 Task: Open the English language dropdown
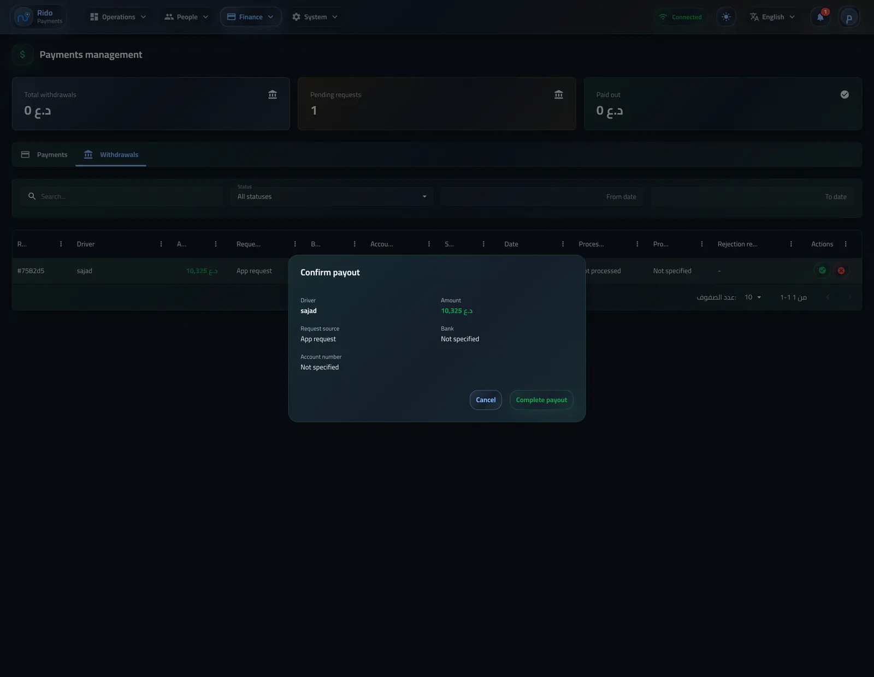coord(772,17)
